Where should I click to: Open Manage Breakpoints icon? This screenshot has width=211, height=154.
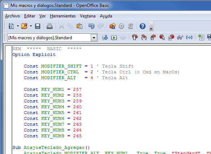[171, 37]
